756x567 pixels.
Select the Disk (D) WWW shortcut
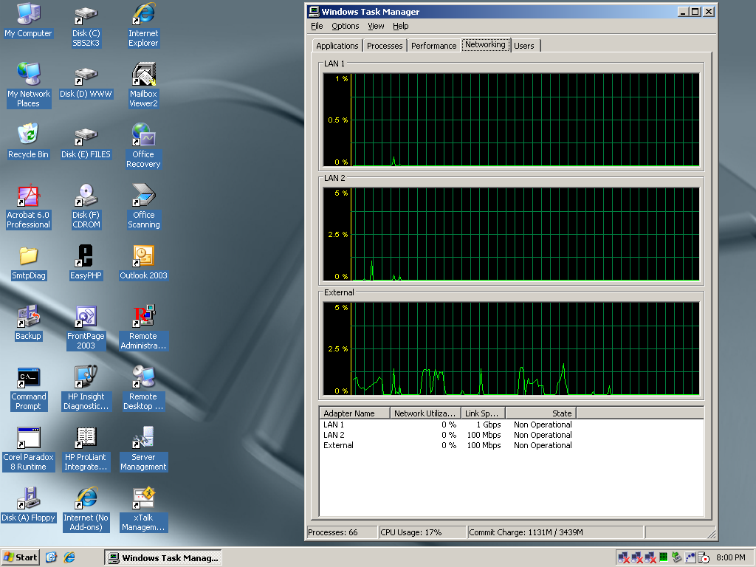[86, 82]
